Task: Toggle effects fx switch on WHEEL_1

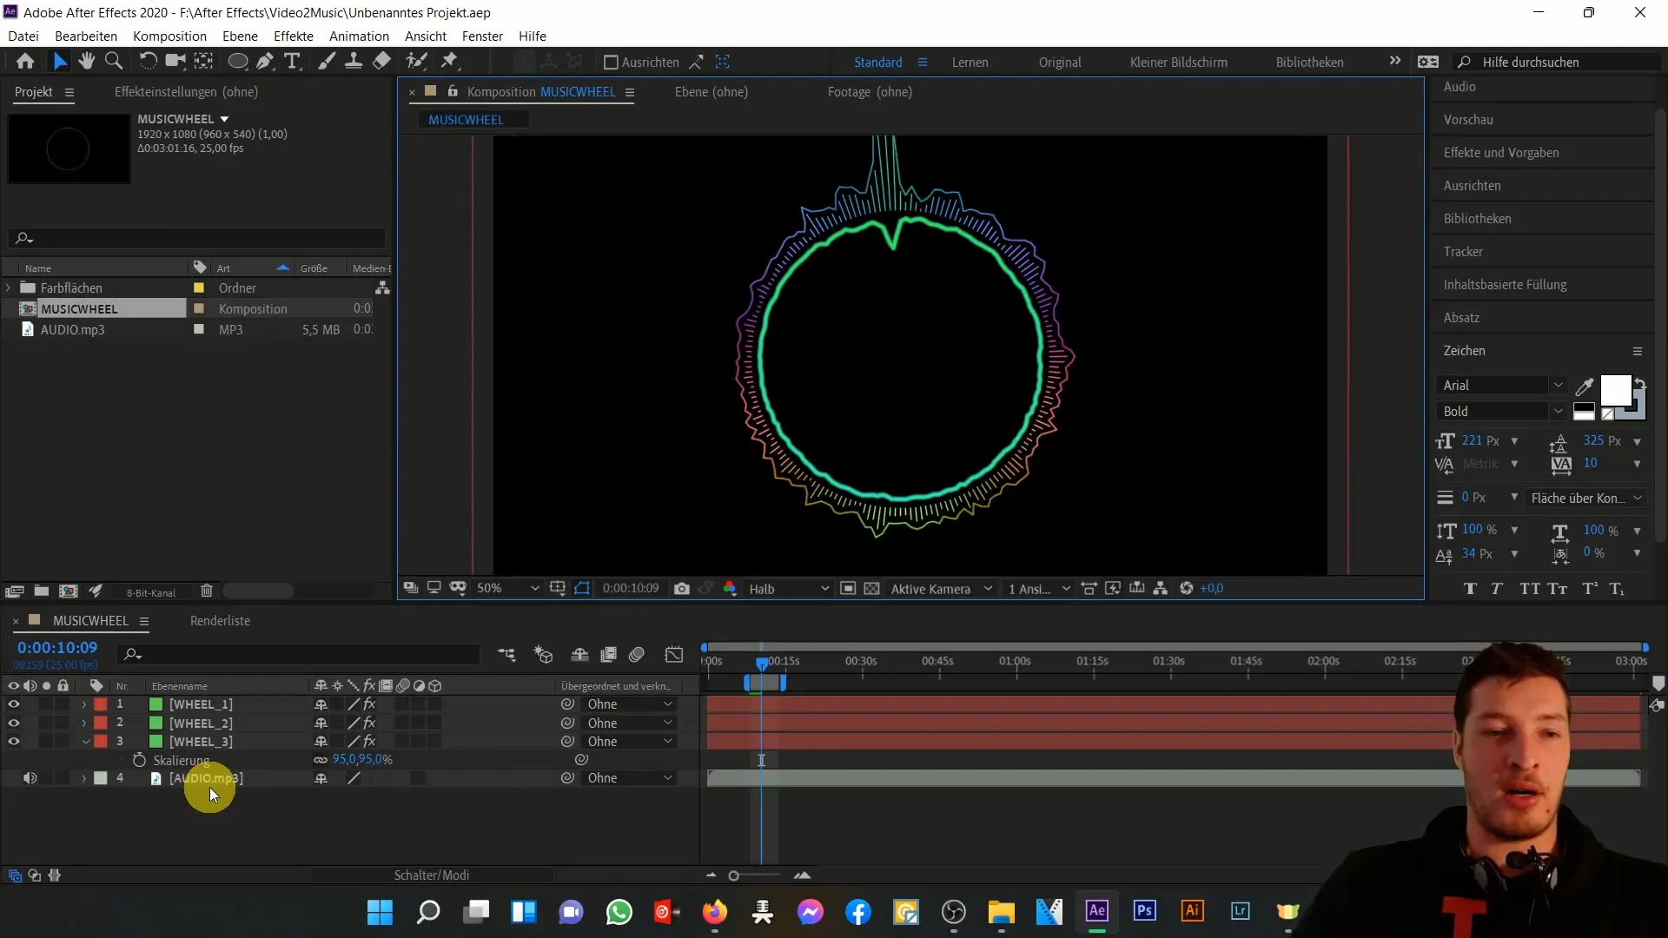Action: (370, 704)
